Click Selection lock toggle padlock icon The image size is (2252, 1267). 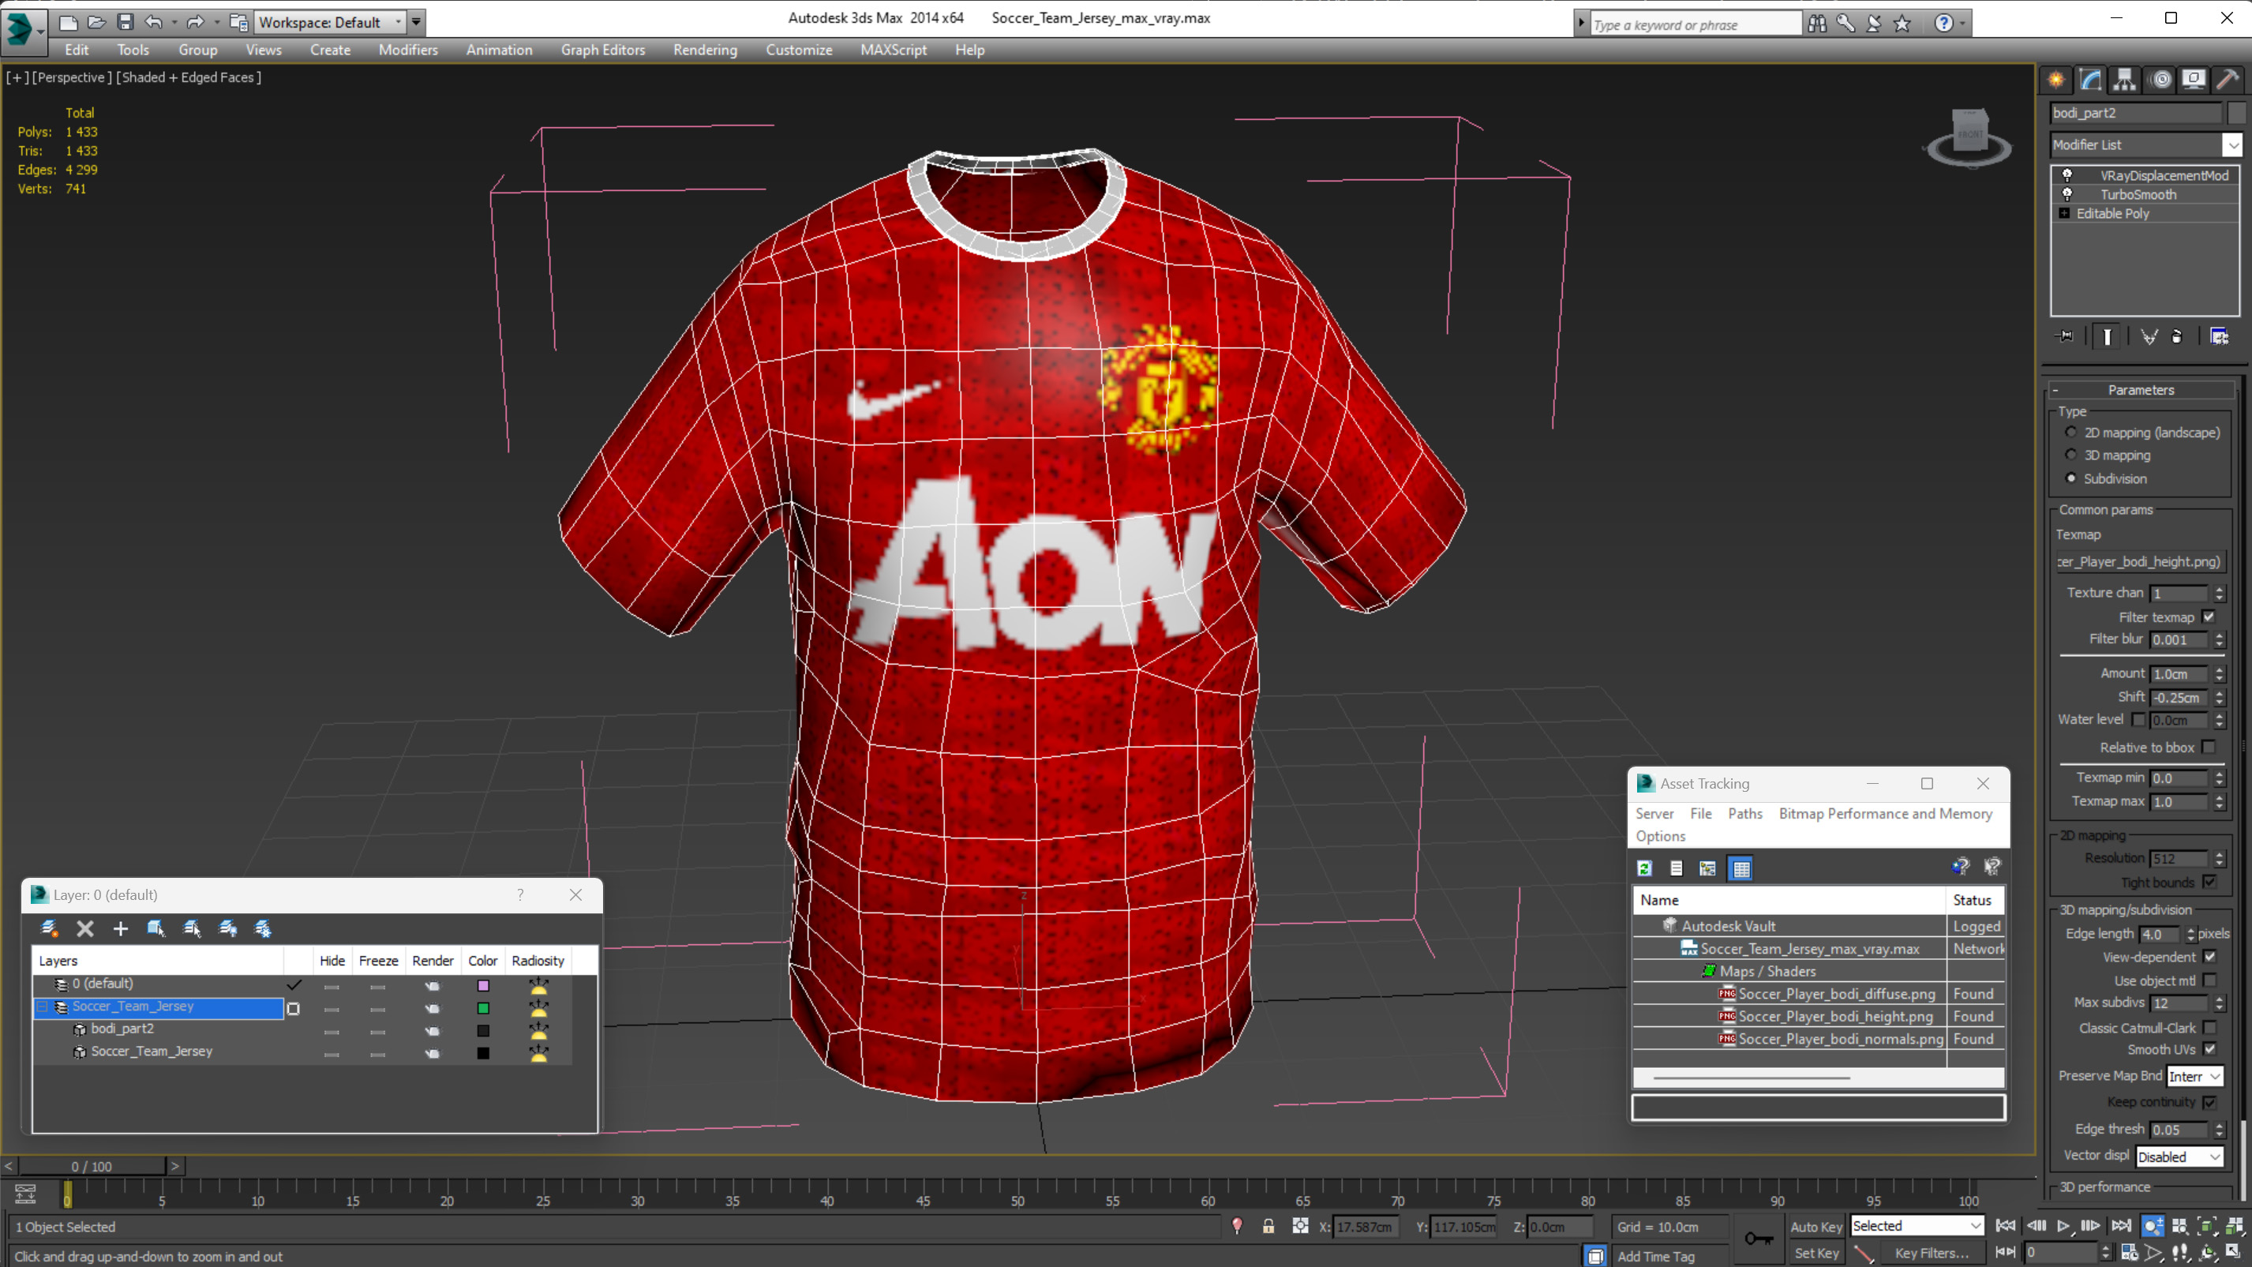click(1268, 1227)
